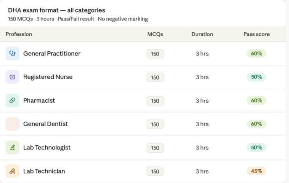The width and height of the screenshot is (289, 183).
Task: Click the Pass score column header
Action: (x=257, y=34)
